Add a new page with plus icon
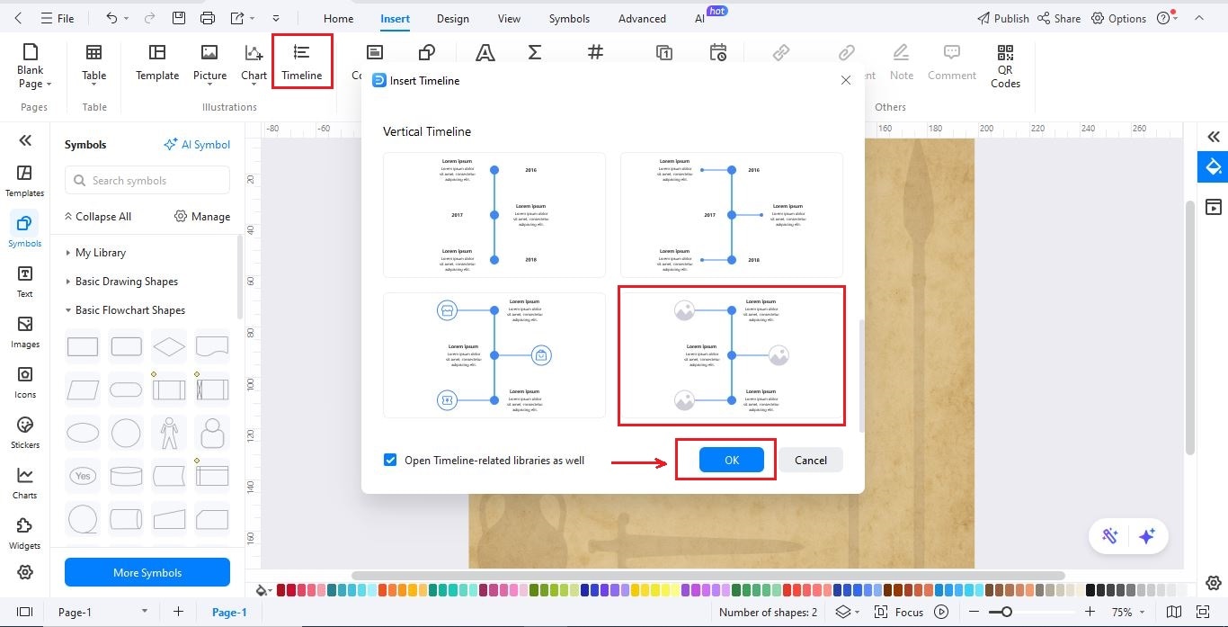Image resolution: width=1228 pixels, height=627 pixels. point(178,612)
